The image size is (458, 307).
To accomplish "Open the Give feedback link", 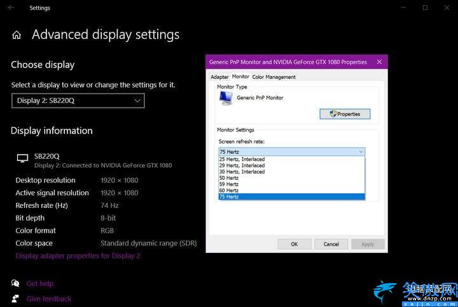I will 49,299.
